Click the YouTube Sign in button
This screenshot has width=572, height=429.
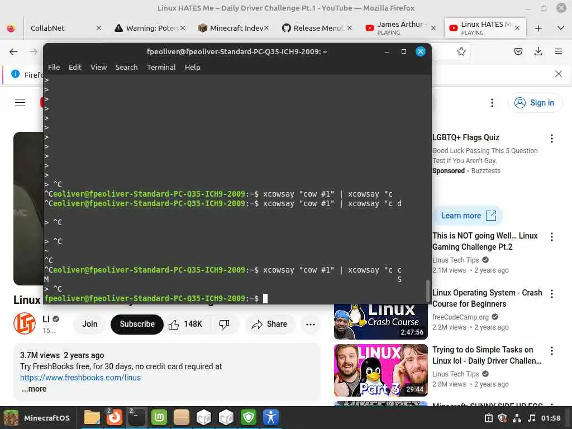click(x=535, y=103)
